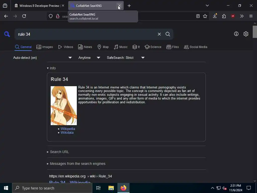Click the Rule 34 infobox thumbnail
This screenshot has height=193, width=257.
63,106
